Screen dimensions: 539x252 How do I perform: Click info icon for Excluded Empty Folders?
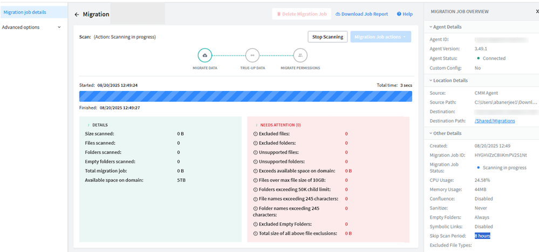tap(255, 224)
